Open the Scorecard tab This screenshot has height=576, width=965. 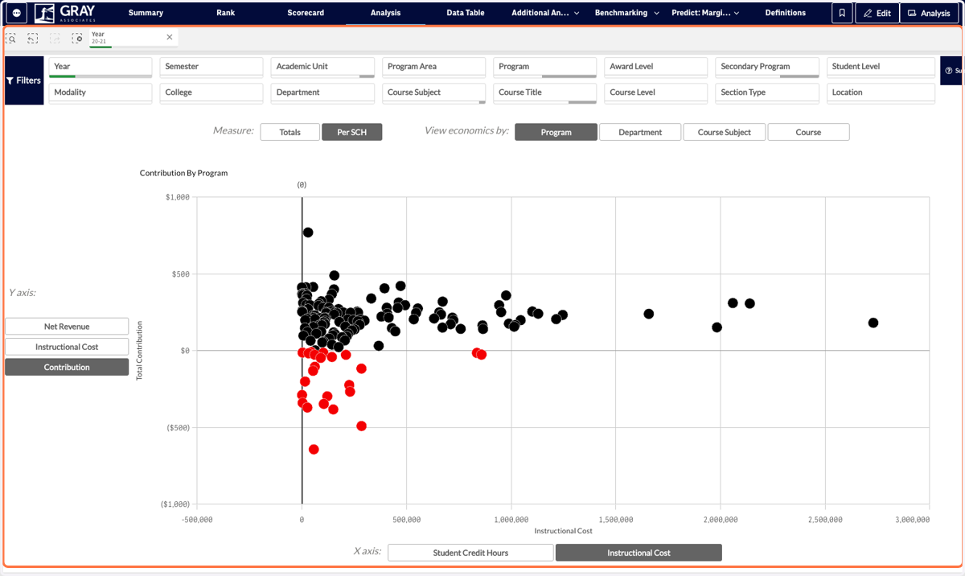[306, 13]
